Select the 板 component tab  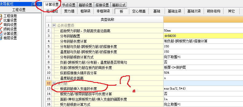[121, 11]
